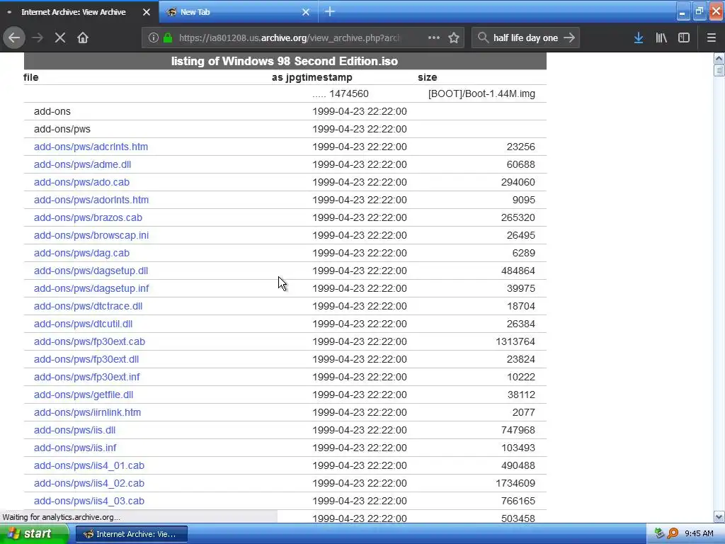Viewport: 725px width, 544px height.
Task: Click the 'listing of Windows 98 Second Edition.iso' heading
Action: click(x=285, y=61)
